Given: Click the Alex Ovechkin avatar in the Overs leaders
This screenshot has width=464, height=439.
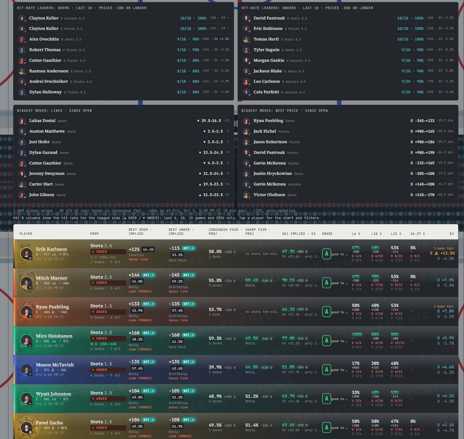Looking at the screenshot, I should (x=22, y=39).
